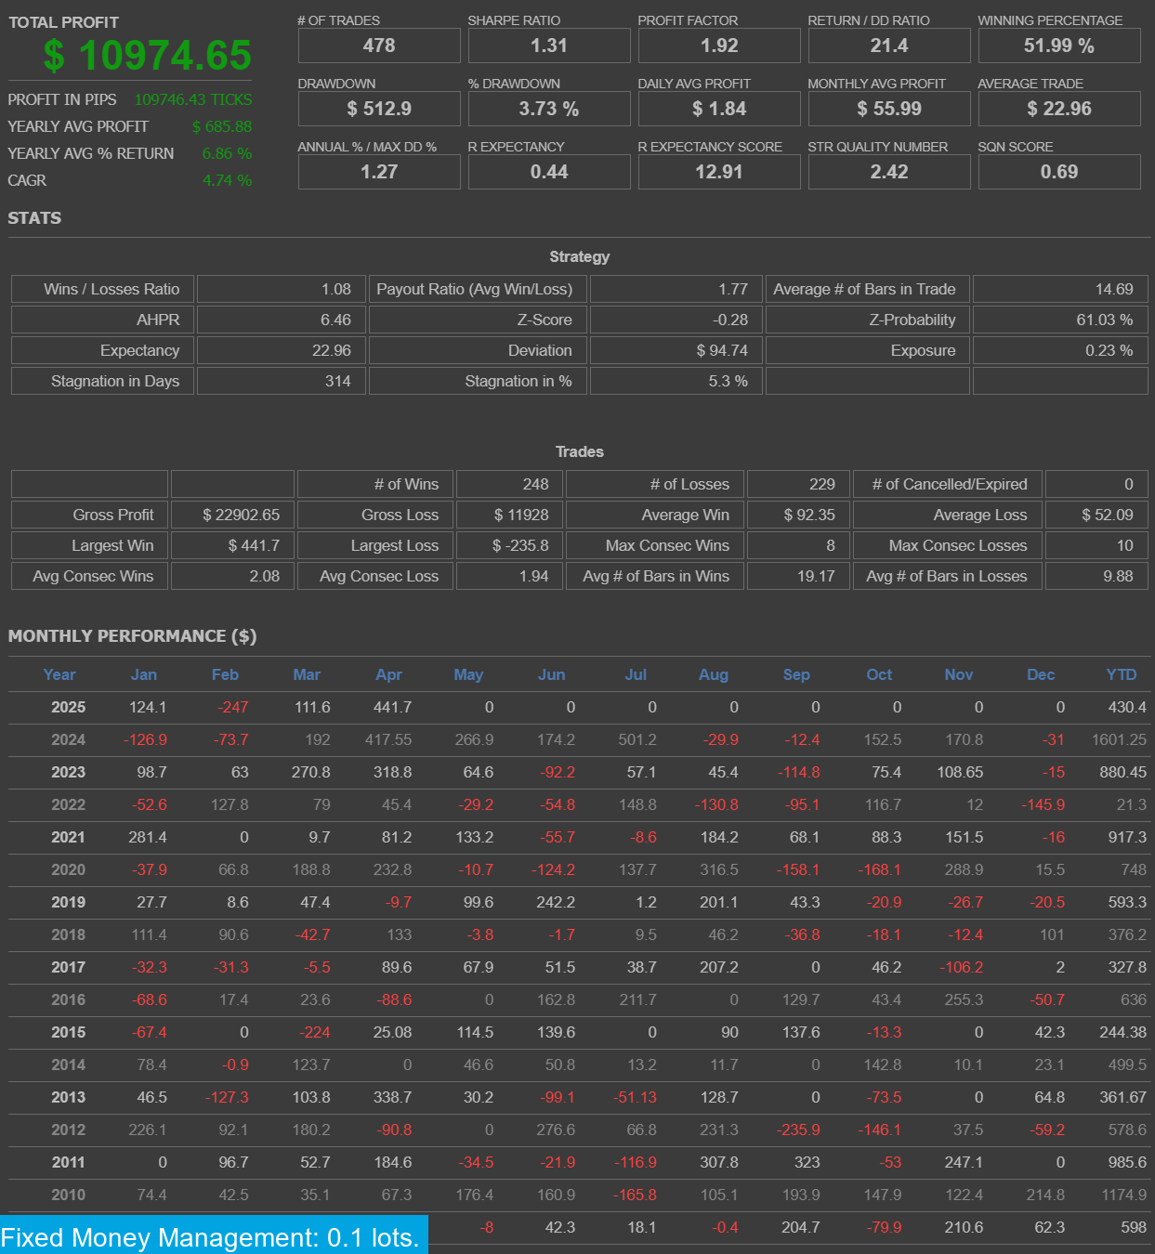Screen dimensions: 1155x1254
Task: Click Average Loss value $ 52.09
Action: pos(1096,515)
